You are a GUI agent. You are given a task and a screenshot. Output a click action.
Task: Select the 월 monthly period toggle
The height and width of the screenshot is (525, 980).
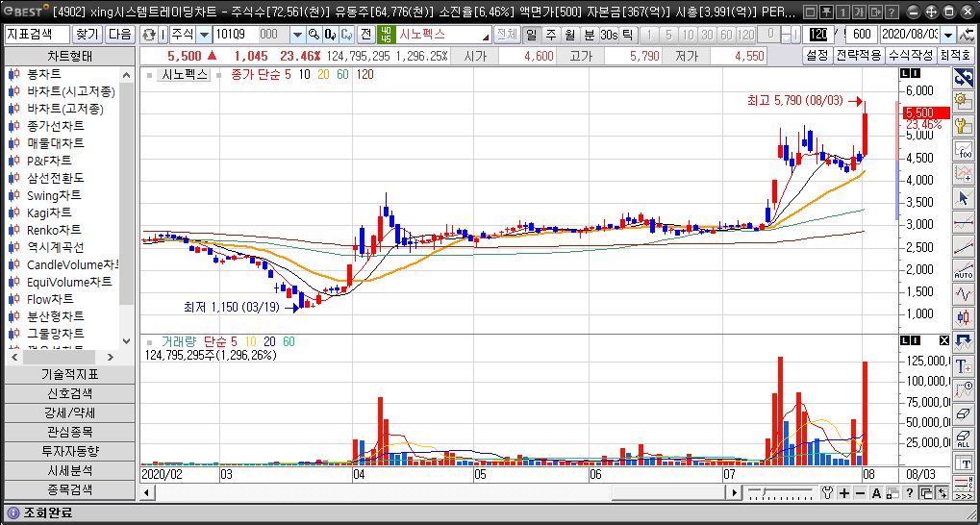tap(569, 35)
